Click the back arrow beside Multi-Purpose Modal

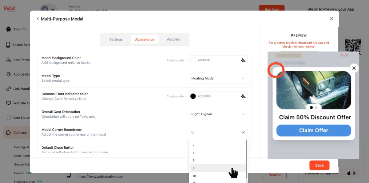pos(38,19)
